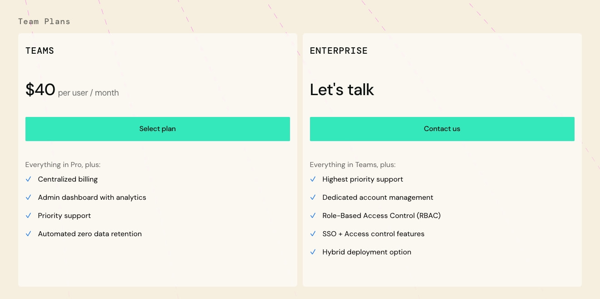
Task: Click the Let's talk headline
Action: pyautogui.click(x=342, y=90)
